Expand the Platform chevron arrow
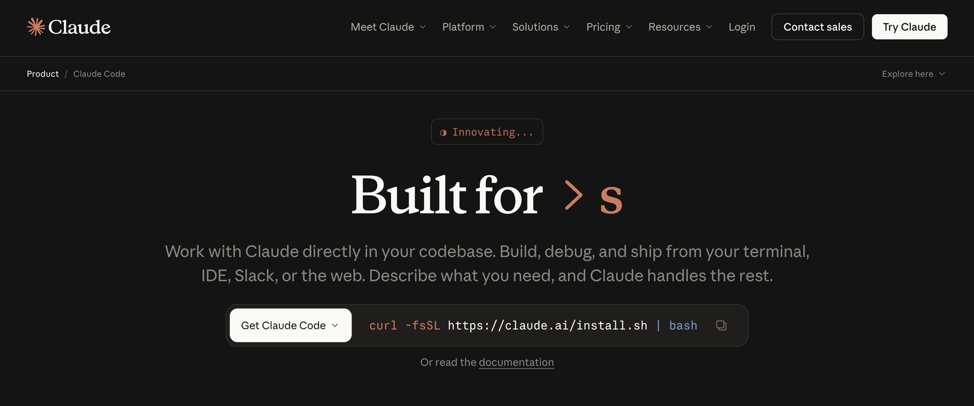Screen dimensions: 974x406 pos(492,27)
